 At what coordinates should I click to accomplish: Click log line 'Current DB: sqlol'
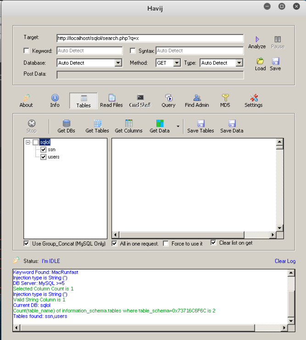[32, 305]
